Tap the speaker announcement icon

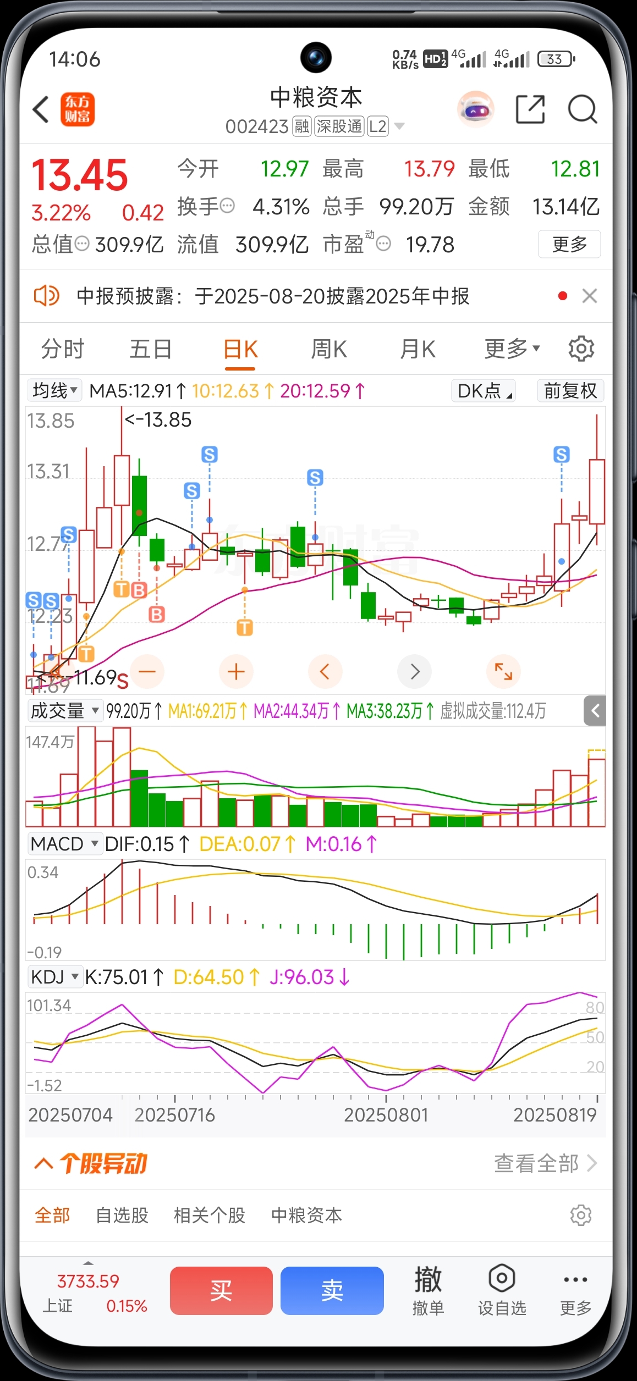46,296
